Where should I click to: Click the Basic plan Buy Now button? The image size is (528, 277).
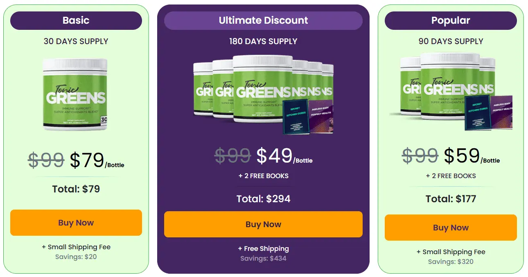click(76, 223)
